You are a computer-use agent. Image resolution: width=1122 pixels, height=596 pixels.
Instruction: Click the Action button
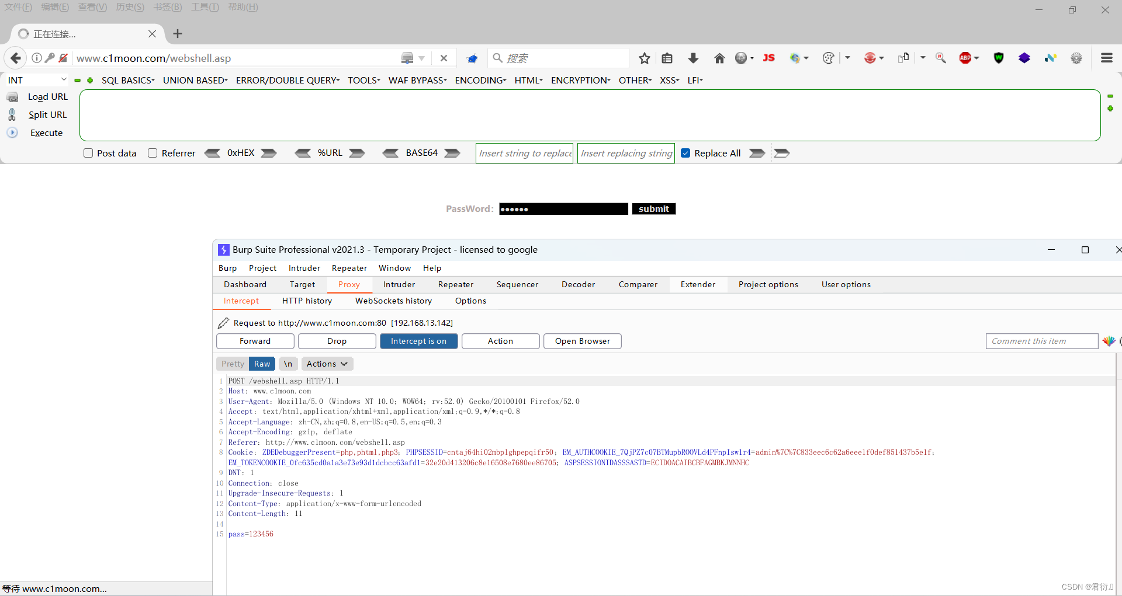point(500,341)
